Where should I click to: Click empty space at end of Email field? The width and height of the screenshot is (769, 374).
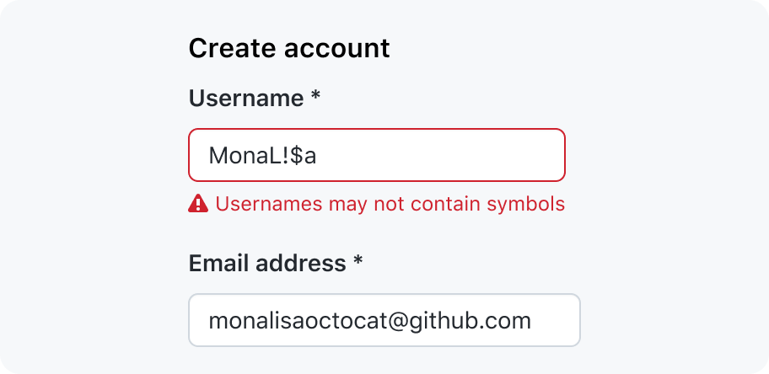point(555,320)
